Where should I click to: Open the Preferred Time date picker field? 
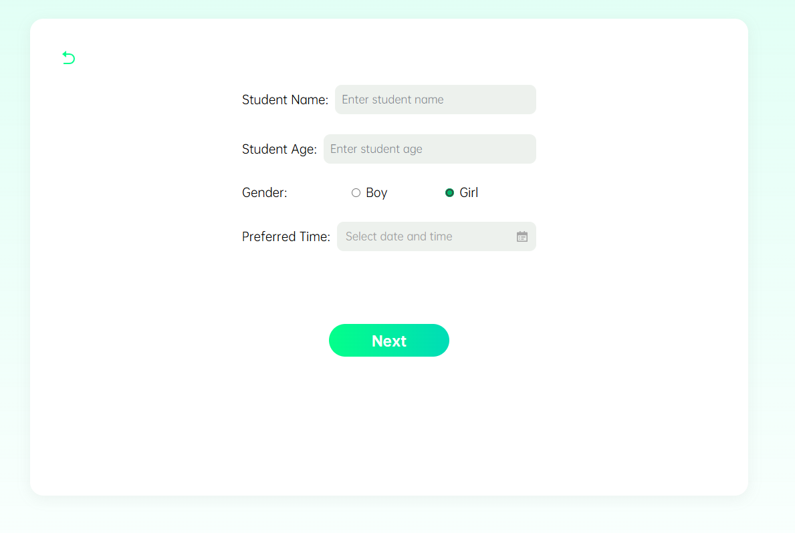click(436, 236)
